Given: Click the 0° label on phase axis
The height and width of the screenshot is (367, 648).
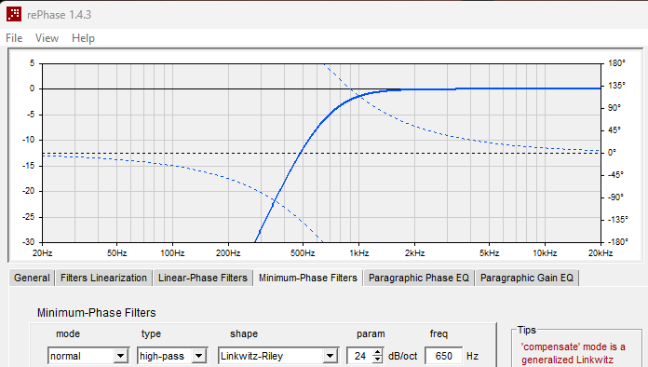Looking at the screenshot, I should pos(612,153).
